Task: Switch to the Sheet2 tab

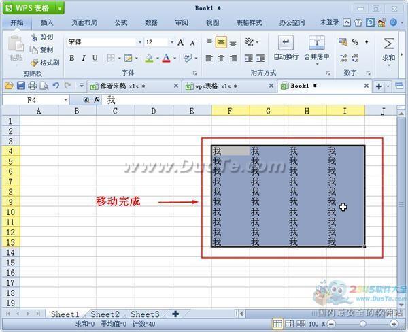Action: point(105,314)
